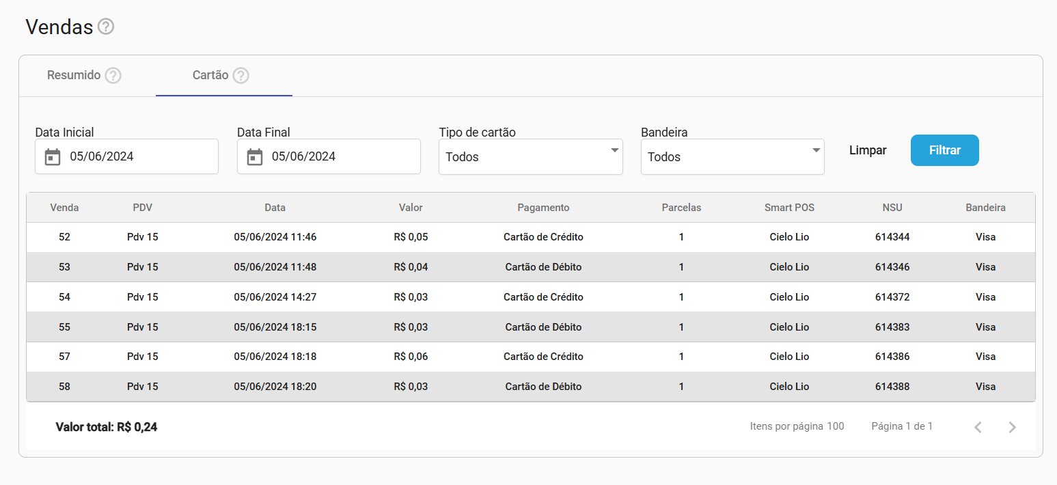Click the help icon next to Resumido
The height and width of the screenshot is (485, 1057).
click(113, 75)
